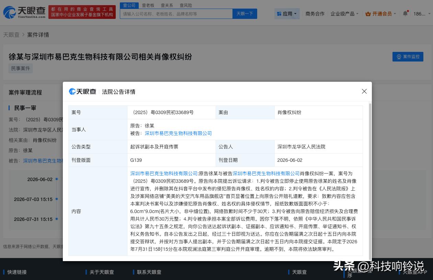Click the 原告: 徐某 text in dialog
The width and height of the screenshot is (433, 280).
(142, 126)
